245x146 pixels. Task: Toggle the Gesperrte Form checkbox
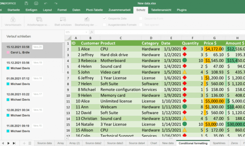[x=141, y=19]
